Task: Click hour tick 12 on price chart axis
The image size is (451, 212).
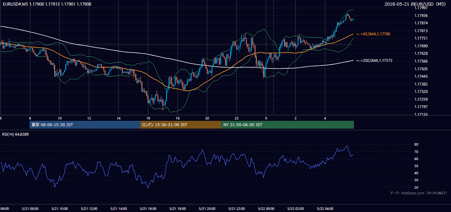Action: coord(89,118)
